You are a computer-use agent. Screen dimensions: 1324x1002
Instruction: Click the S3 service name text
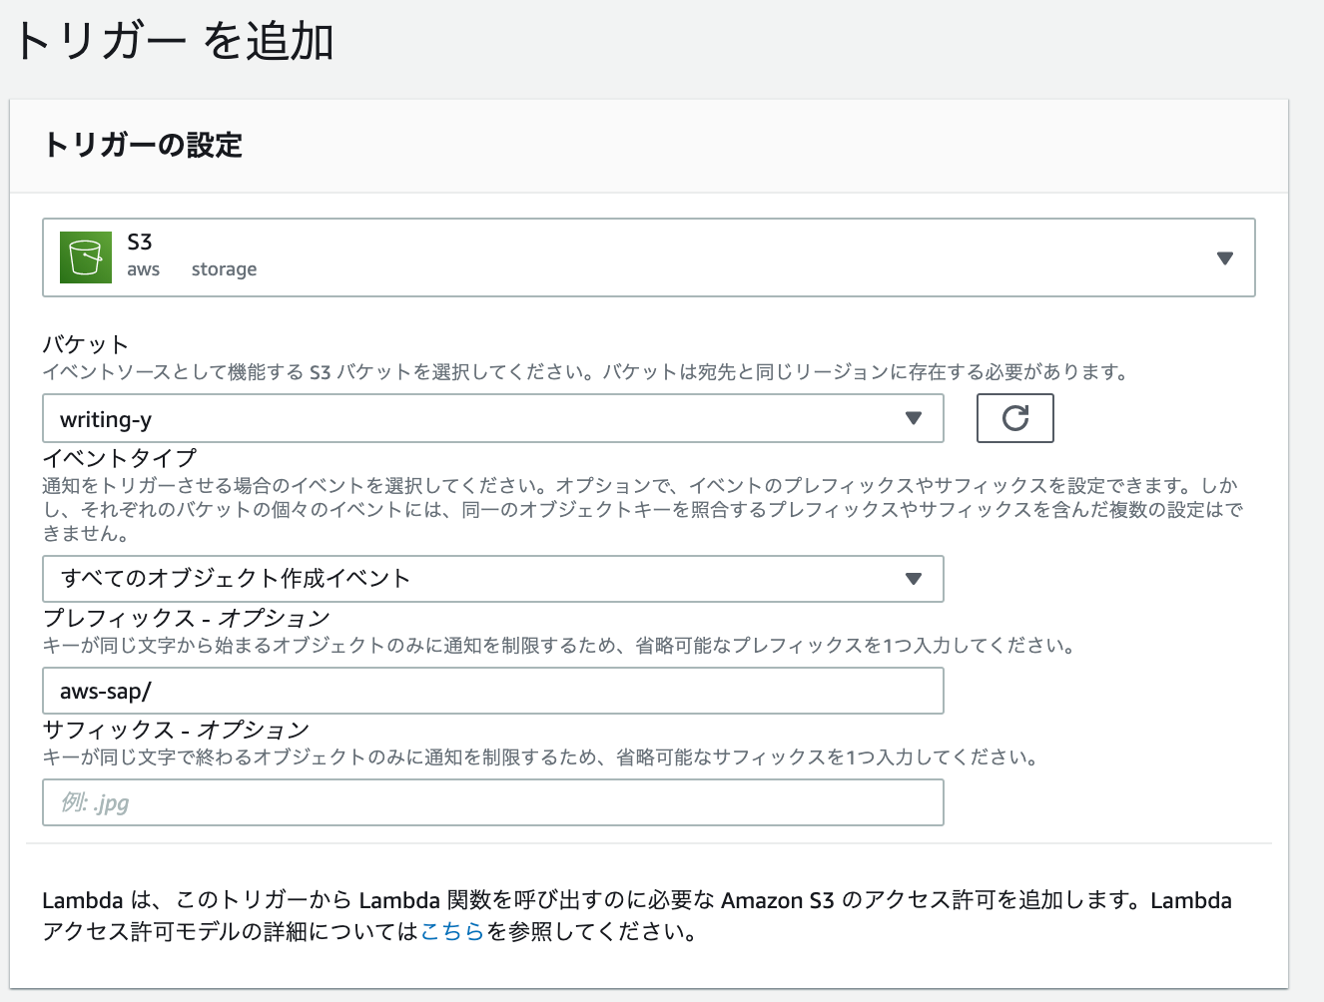(140, 243)
